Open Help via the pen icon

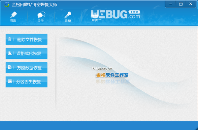pos(14,15)
